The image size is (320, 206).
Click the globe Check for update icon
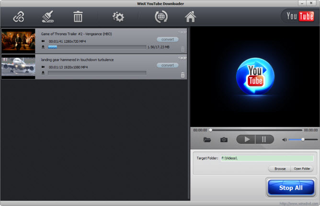(x=161, y=17)
